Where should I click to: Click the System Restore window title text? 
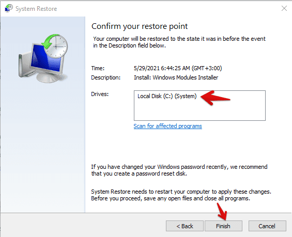(36, 9)
